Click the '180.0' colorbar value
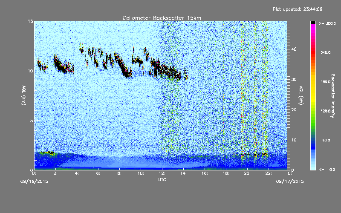This screenshot has height=213, width=341. (326, 82)
